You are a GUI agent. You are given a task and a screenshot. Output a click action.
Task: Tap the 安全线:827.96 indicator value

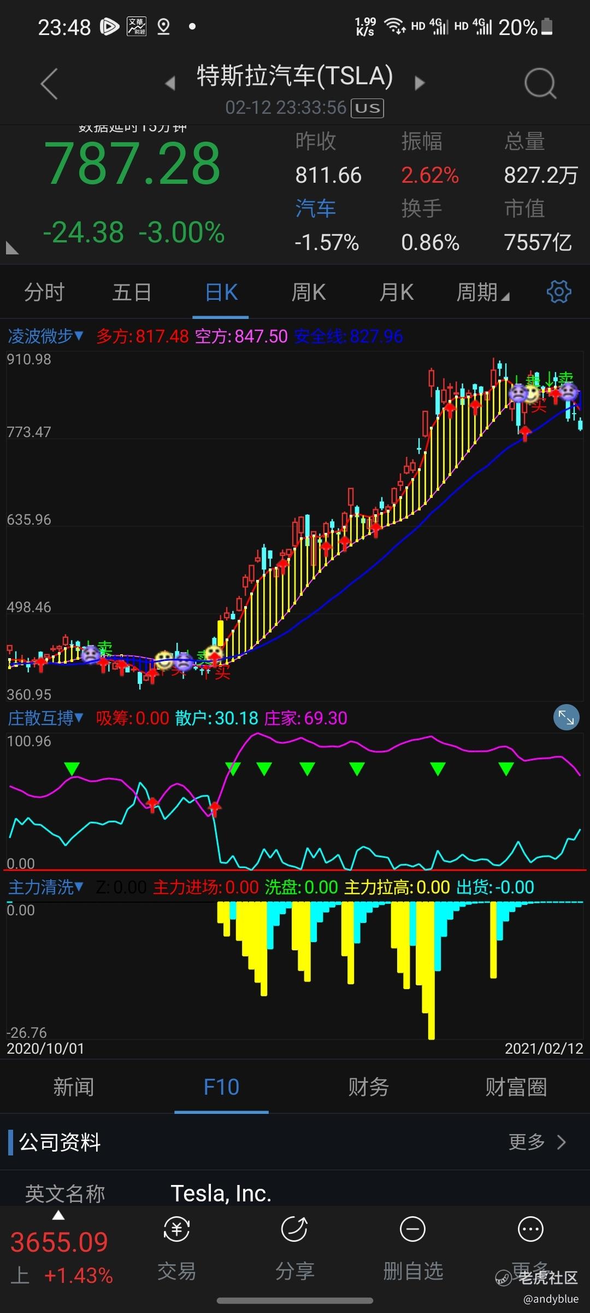(x=349, y=336)
